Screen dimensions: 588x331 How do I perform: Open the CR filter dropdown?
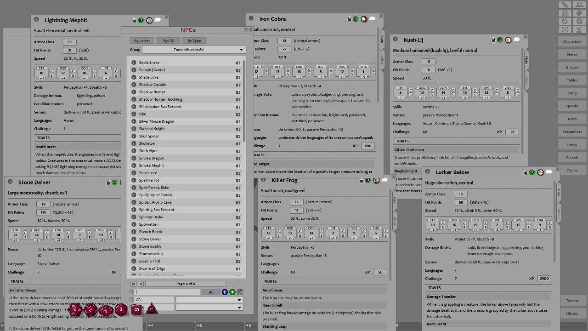tap(209, 299)
